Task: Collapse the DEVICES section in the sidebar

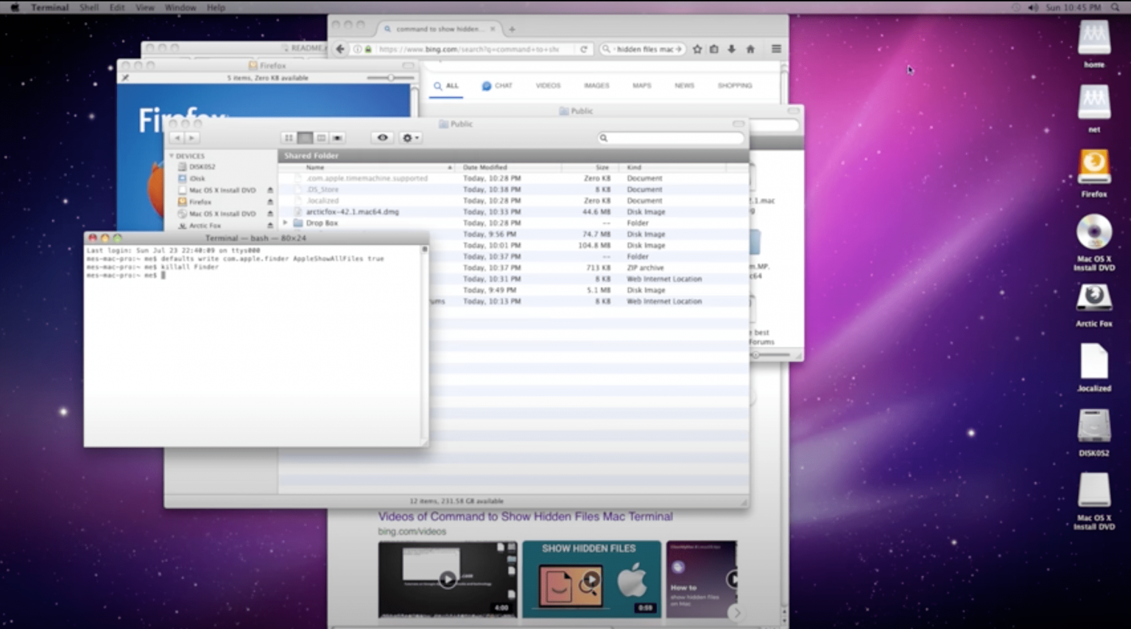Action: click(x=171, y=156)
